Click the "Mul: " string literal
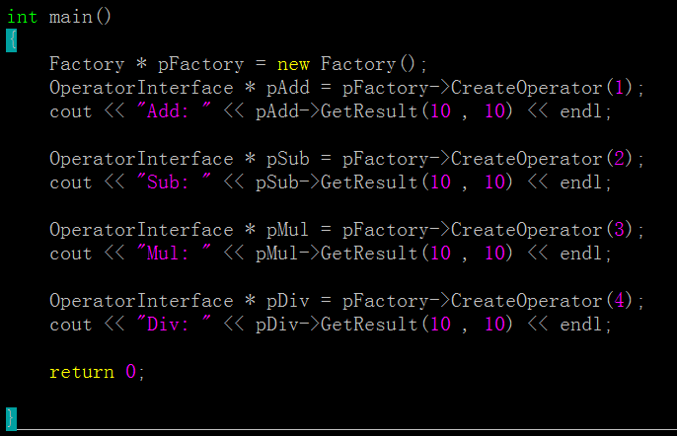677x436 pixels. (175, 253)
